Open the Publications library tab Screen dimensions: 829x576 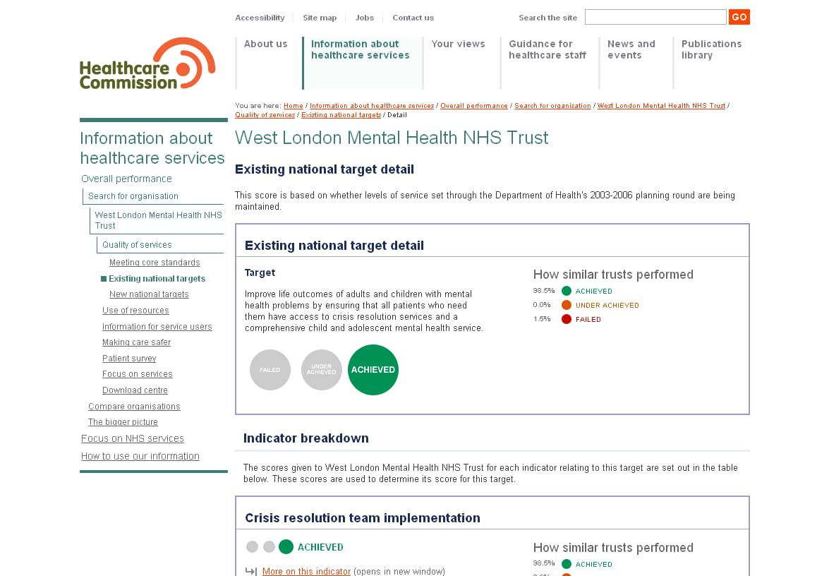pyautogui.click(x=710, y=49)
